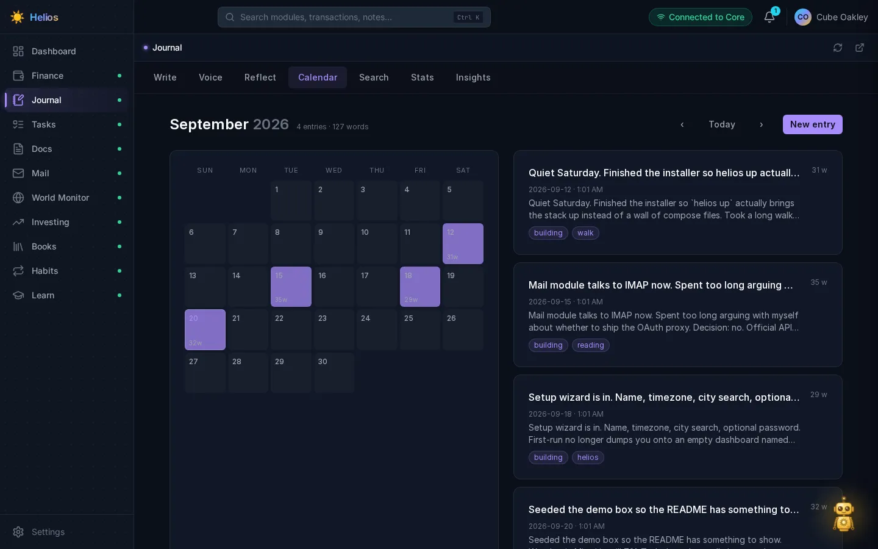Open the Stats tab

click(423, 77)
